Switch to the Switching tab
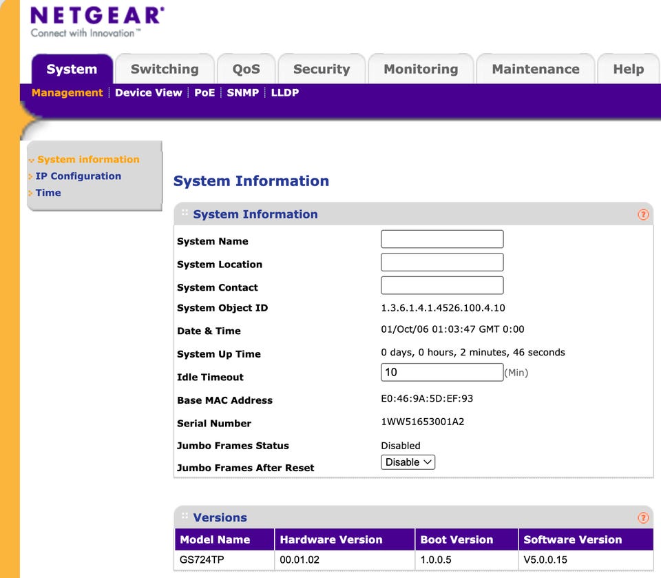This screenshot has height=578, width=661. 165,69
